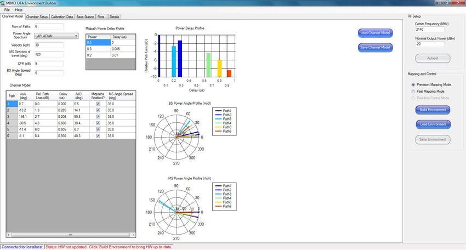466x250 pixels.
Task: Click the BS Power Angle Profile polar plot
Action: [x=176, y=137]
